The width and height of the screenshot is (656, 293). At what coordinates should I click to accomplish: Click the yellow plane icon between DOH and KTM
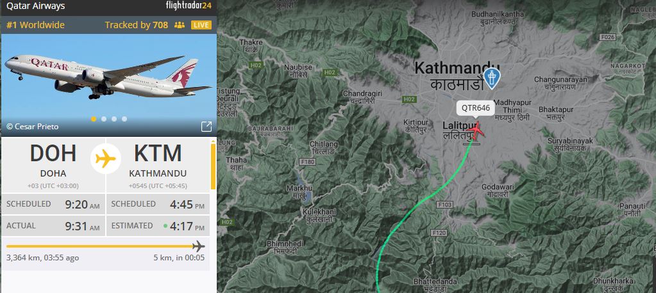coord(105,159)
